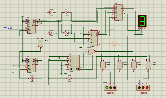Select the U2:D inverter gate
The image size is (166, 98).
click(x=67, y=12)
